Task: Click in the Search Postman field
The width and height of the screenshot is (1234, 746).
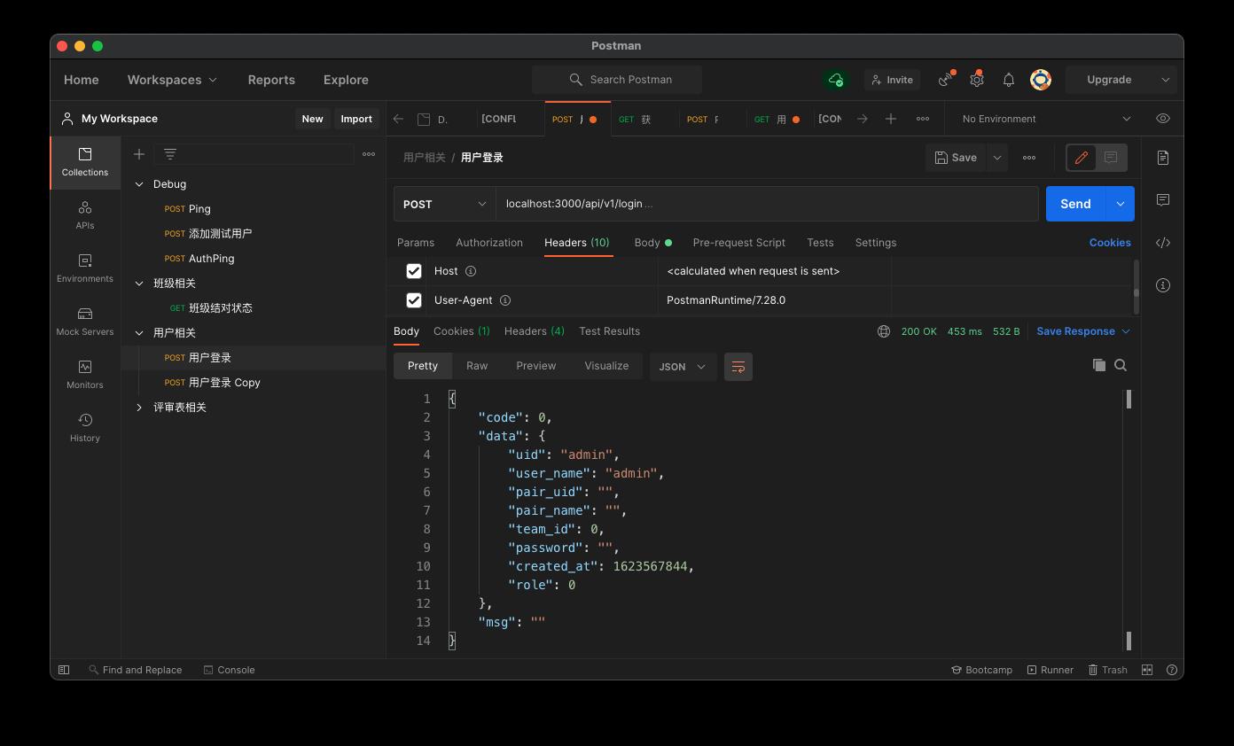Action: click(x=617, y=80)
